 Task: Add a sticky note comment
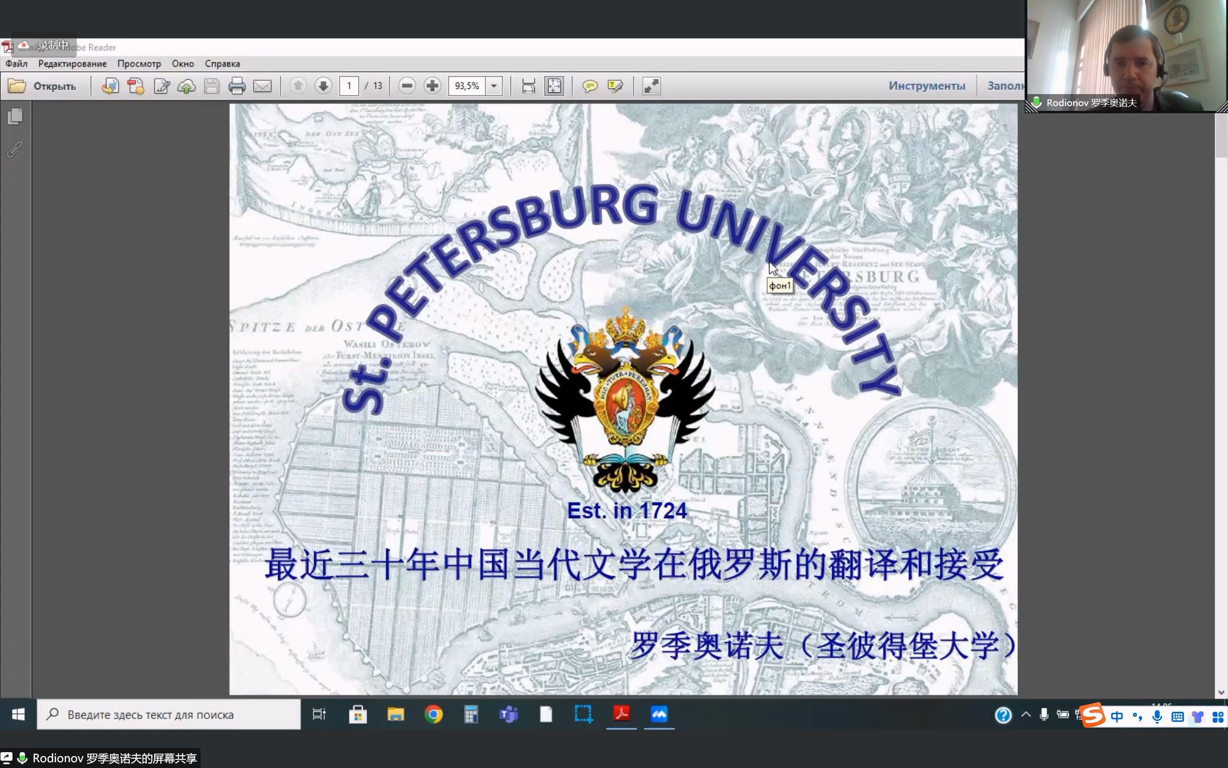point(590,86)
